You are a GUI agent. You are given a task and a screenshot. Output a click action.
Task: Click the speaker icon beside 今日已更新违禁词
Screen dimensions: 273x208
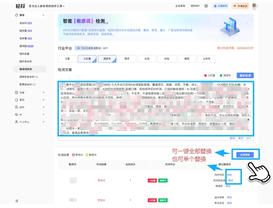[x=78, y=48]
